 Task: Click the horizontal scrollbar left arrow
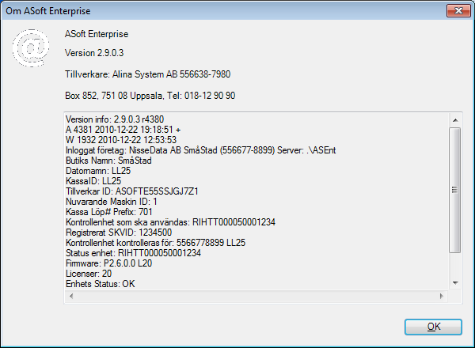(x=71, y=296)
